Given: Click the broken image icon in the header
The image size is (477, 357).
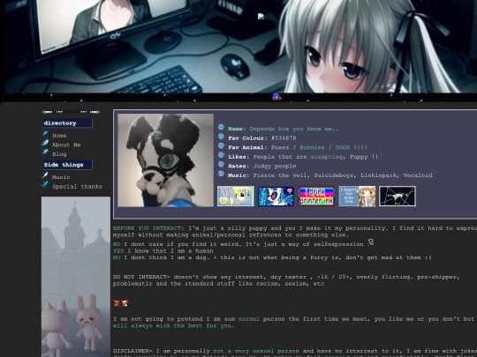Looking at the screenshot, I should pos(261,17).
